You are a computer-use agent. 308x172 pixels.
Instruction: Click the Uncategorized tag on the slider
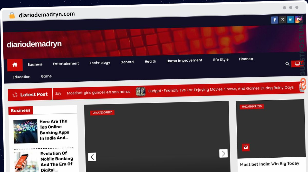coord(102,112)
